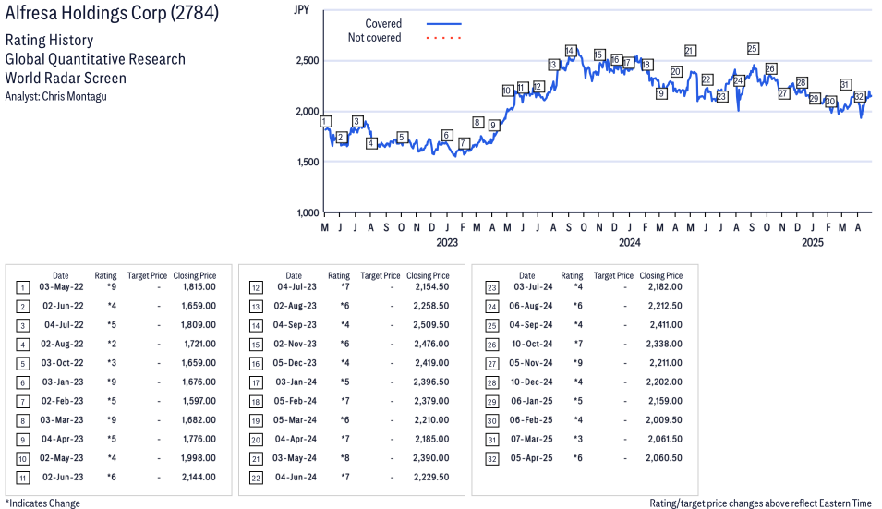Viewport: 882px width, 509px height.
Task: Click the *8 rating for 03-May-24
Action: [344, 458]
